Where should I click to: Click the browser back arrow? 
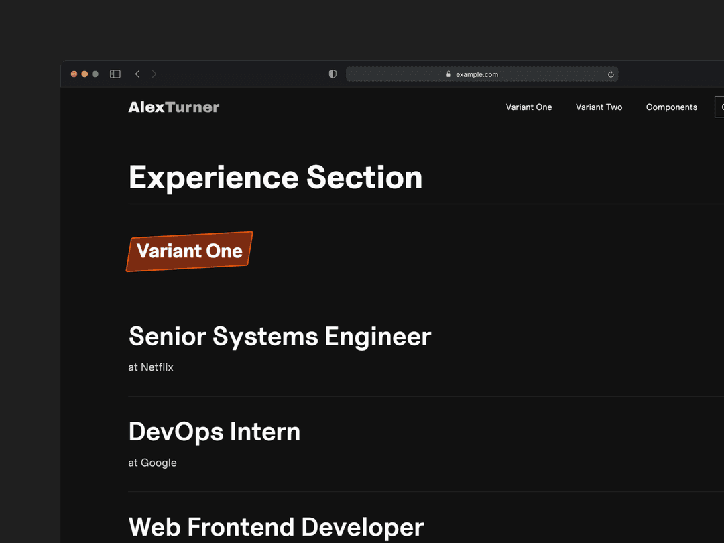(137, 74)
